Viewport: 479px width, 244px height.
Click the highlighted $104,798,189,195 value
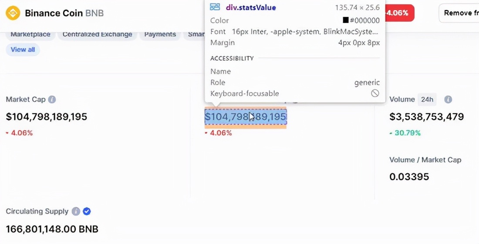tap(246, 117)
